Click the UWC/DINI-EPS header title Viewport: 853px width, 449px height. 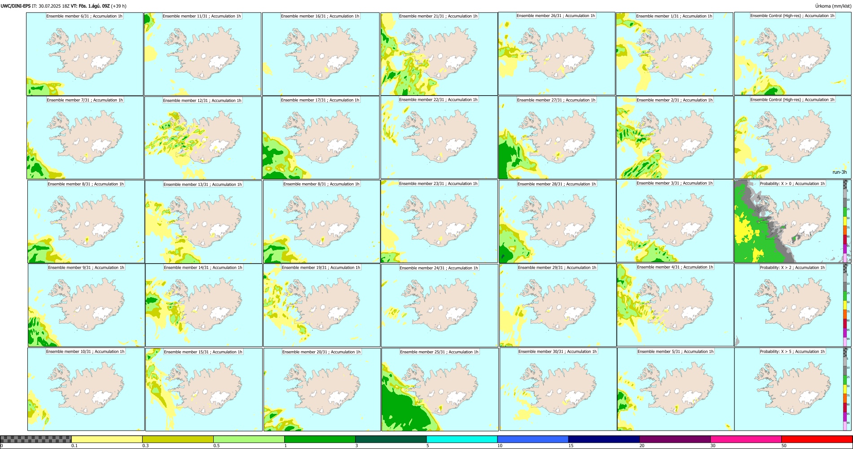(16, 6)
